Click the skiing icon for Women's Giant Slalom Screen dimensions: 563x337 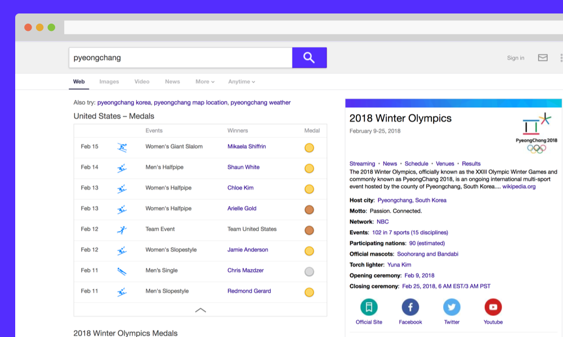tap(122, 147)
